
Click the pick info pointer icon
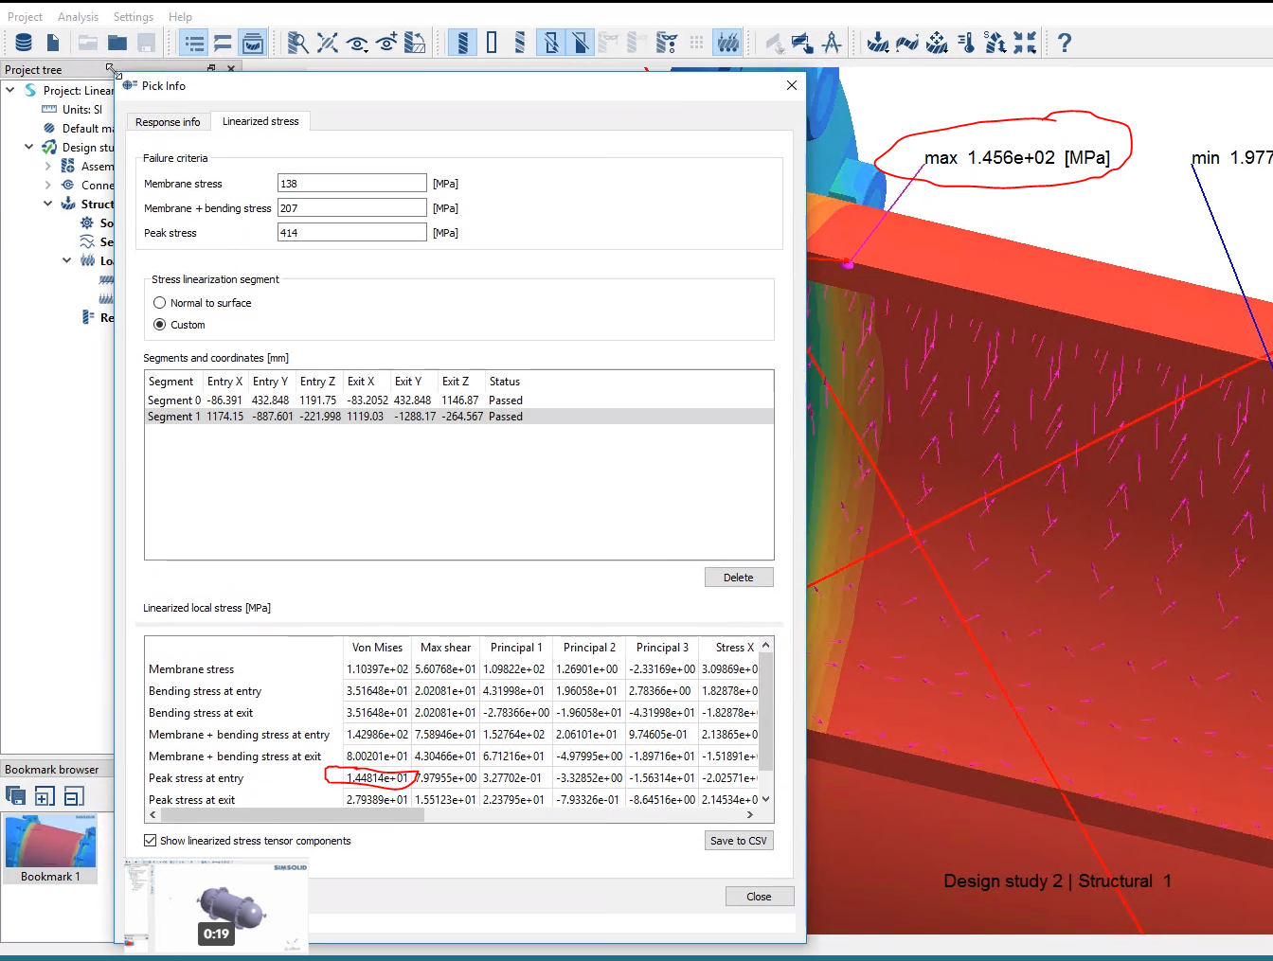point(802,43)
